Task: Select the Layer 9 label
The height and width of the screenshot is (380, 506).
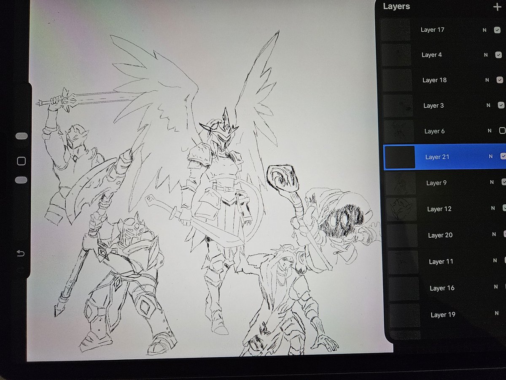Action: 436,183
